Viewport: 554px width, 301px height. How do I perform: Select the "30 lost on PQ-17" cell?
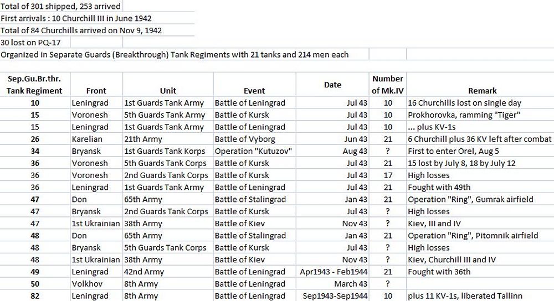(34, 42)
